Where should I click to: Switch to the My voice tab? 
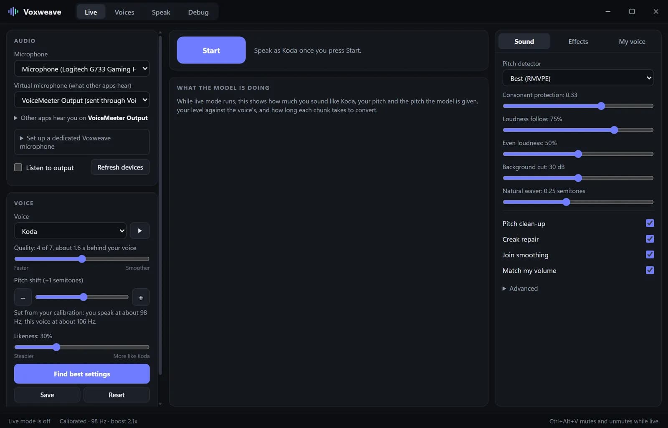point(632,41)
